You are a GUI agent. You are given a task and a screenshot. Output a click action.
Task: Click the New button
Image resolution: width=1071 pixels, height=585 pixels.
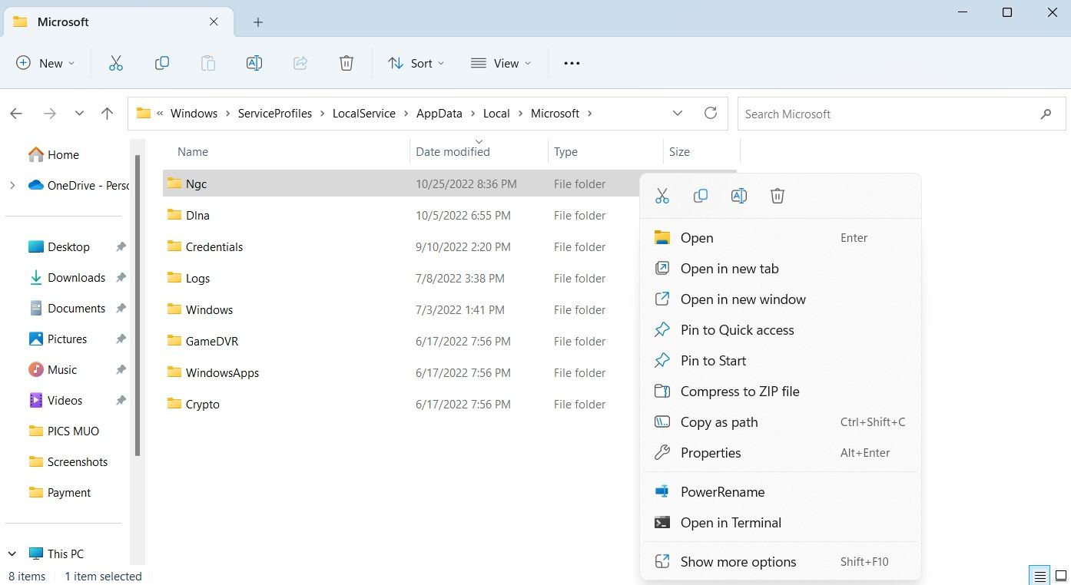click(45, 64)
